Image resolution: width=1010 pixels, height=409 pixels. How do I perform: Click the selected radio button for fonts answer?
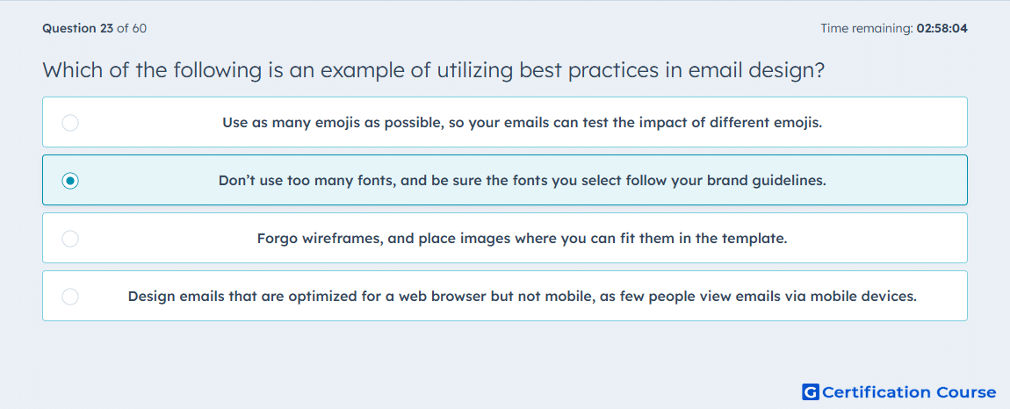point(70,180)
